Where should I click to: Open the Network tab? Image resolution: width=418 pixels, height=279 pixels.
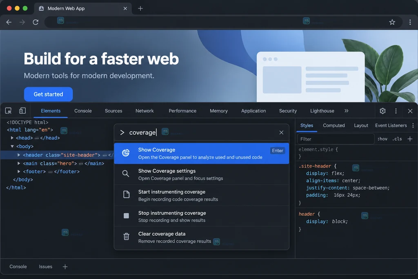click(145, 111)
